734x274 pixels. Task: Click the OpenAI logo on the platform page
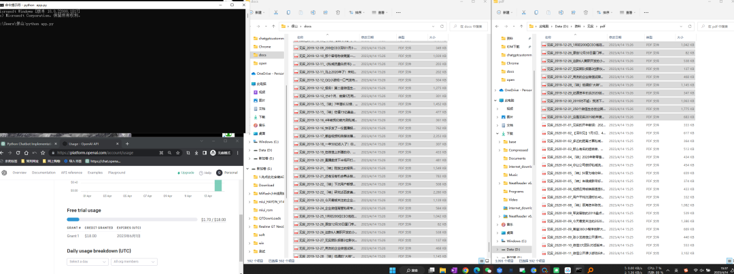pyautogui.click(x=4, y=173)
